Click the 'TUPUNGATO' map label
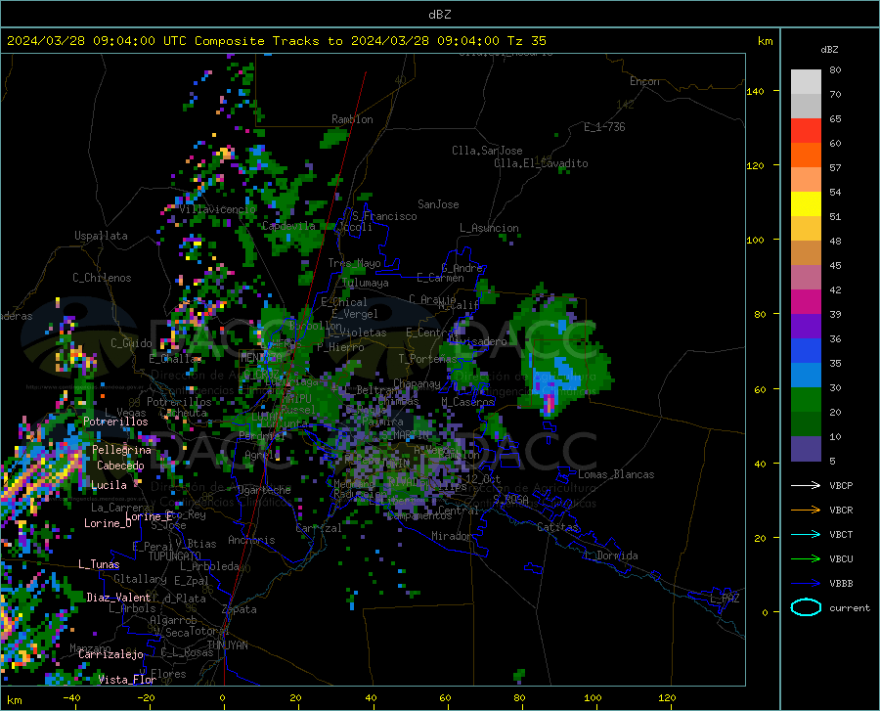 pyautogui.click(x=175, y=556)
